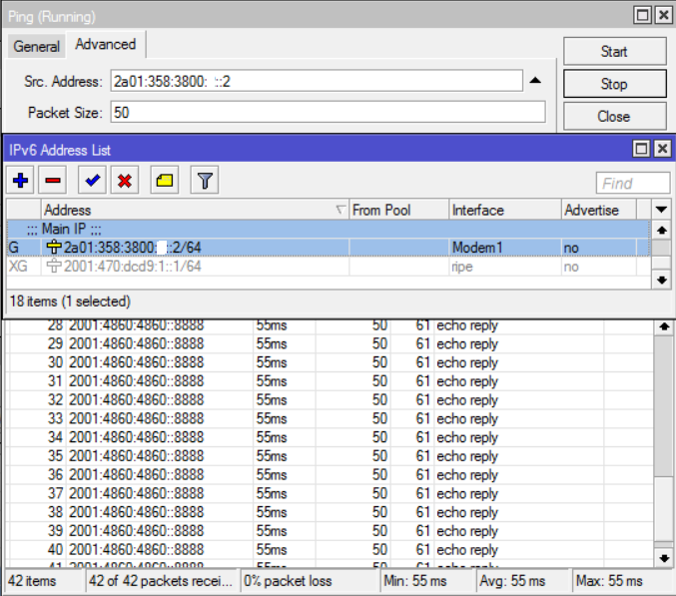Collapse the Src. Address field arrow
The width and height of the screenshot is (676, 596).
[x=535, y=81]
